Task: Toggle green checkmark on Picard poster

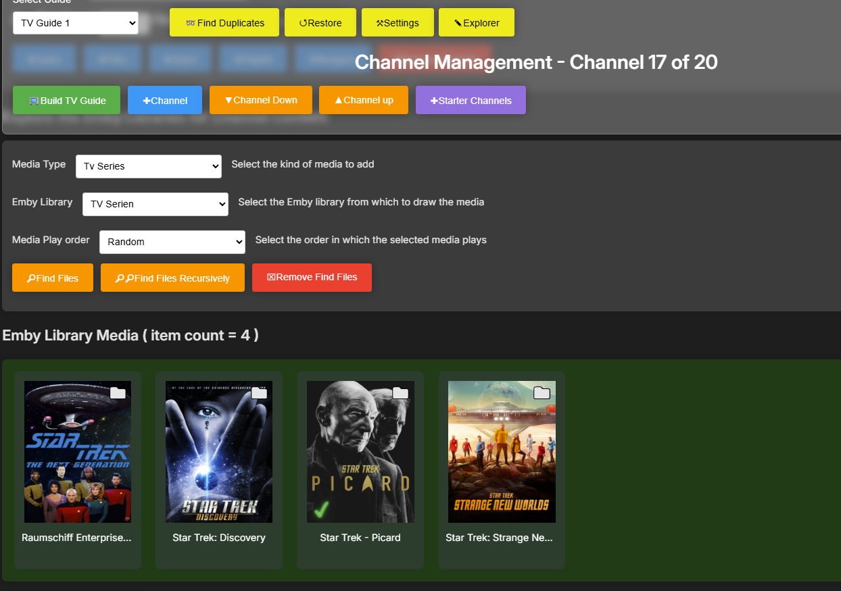Action: click(322, 509)
